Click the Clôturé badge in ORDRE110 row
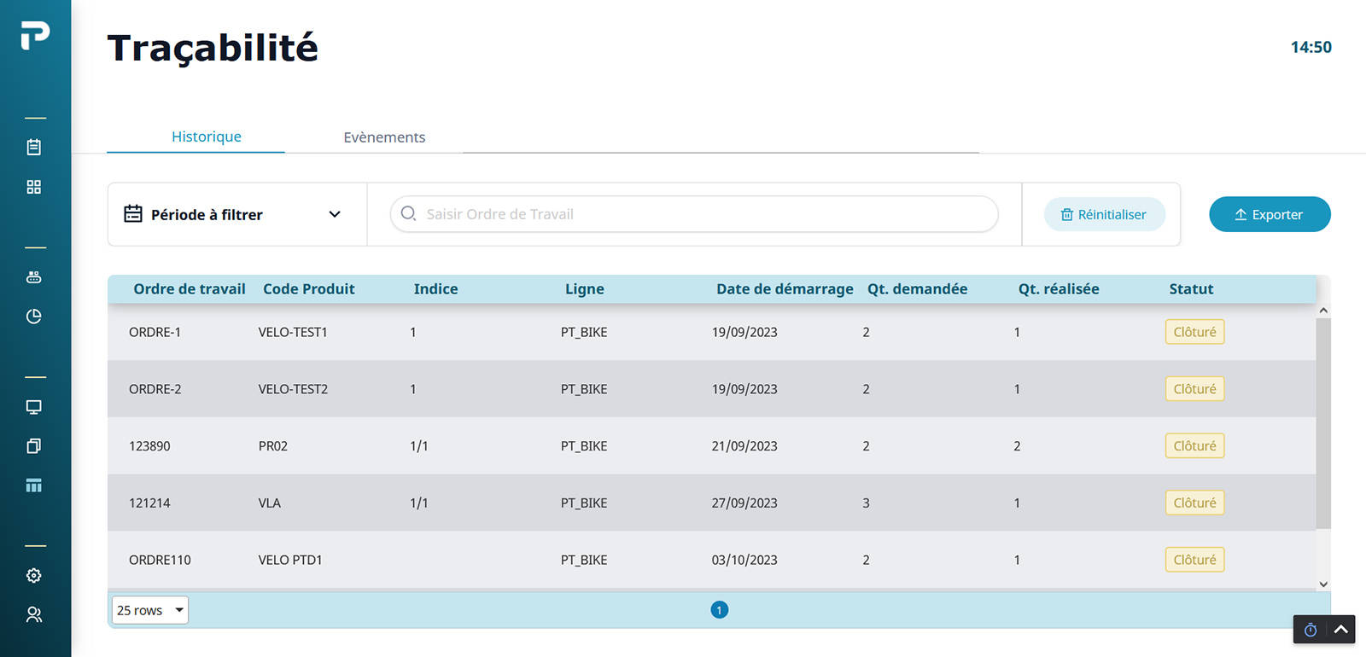Screen dimensions: 1366x657 [x=1195, y=560]
